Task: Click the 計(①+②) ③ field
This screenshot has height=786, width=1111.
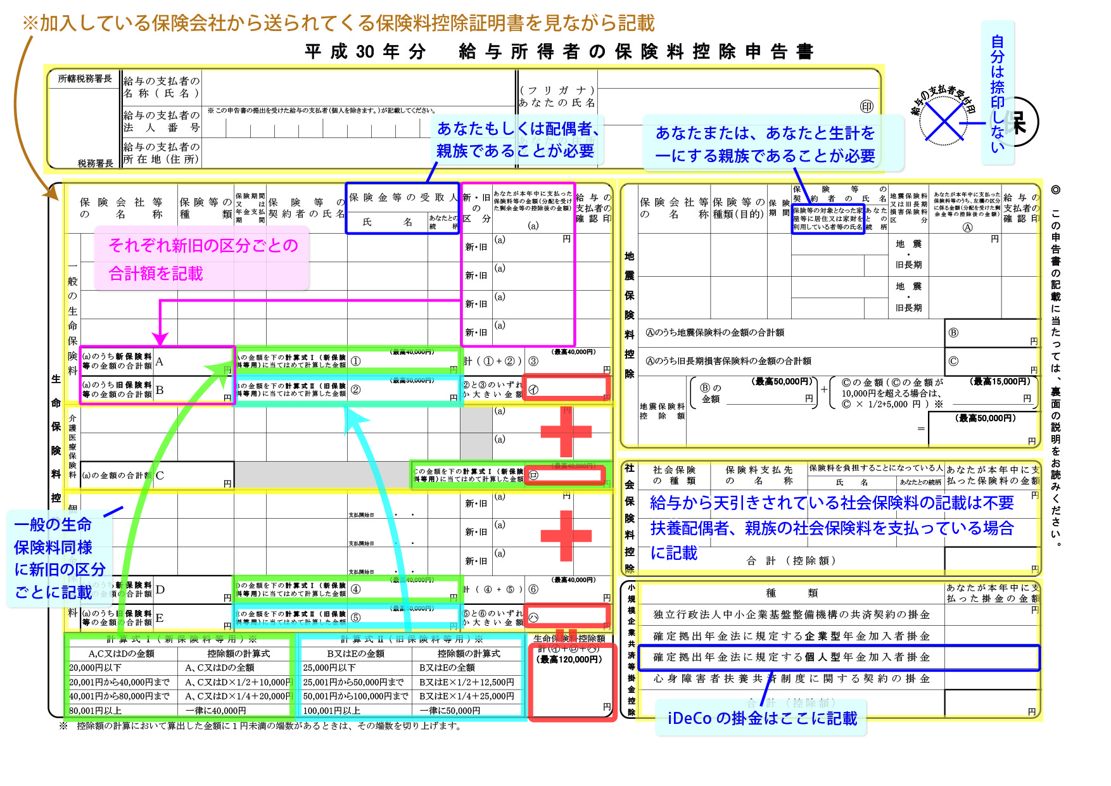Action: click(x=569, y=361)
